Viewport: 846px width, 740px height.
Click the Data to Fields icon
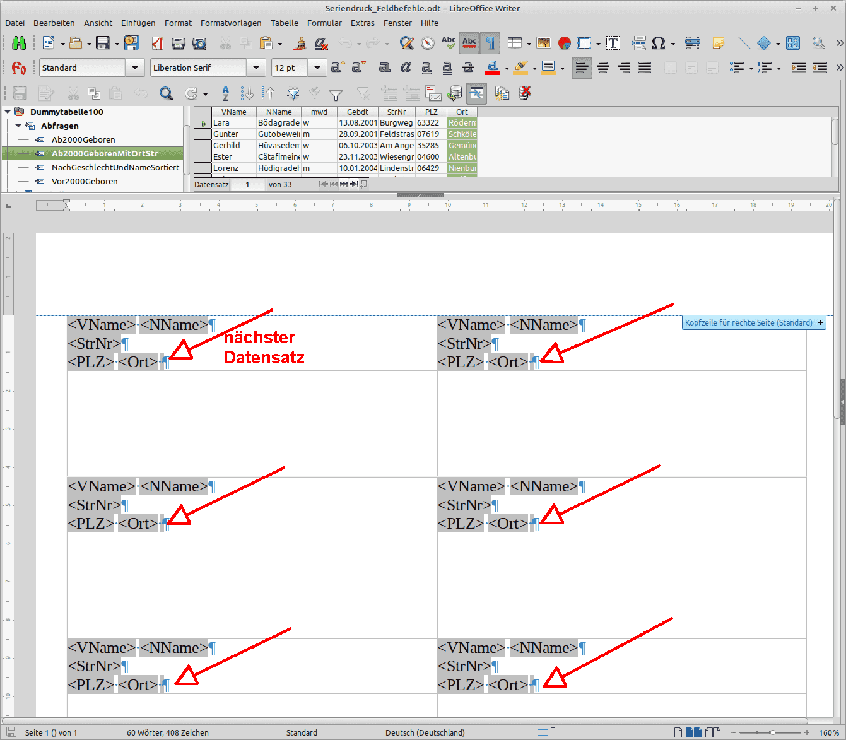click(x=411, y=93)
